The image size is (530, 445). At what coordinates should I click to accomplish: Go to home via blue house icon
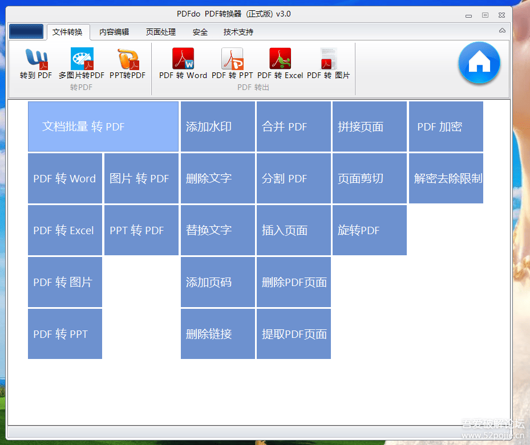(x=479, y=63)
